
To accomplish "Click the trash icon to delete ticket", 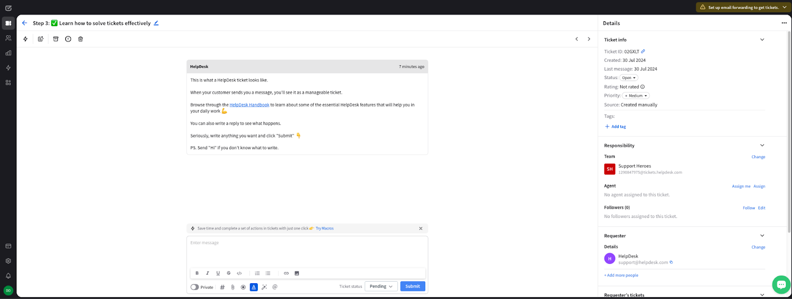I will 81,39.
